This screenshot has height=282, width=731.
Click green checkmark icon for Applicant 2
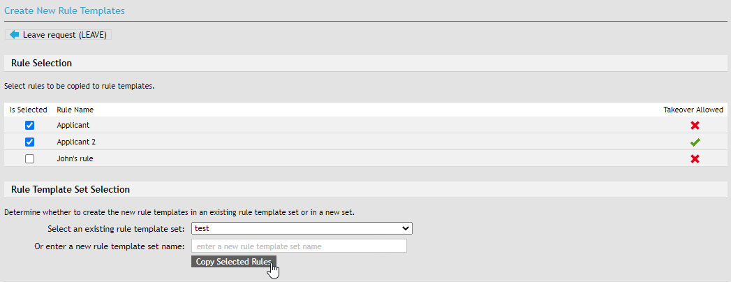695,142
